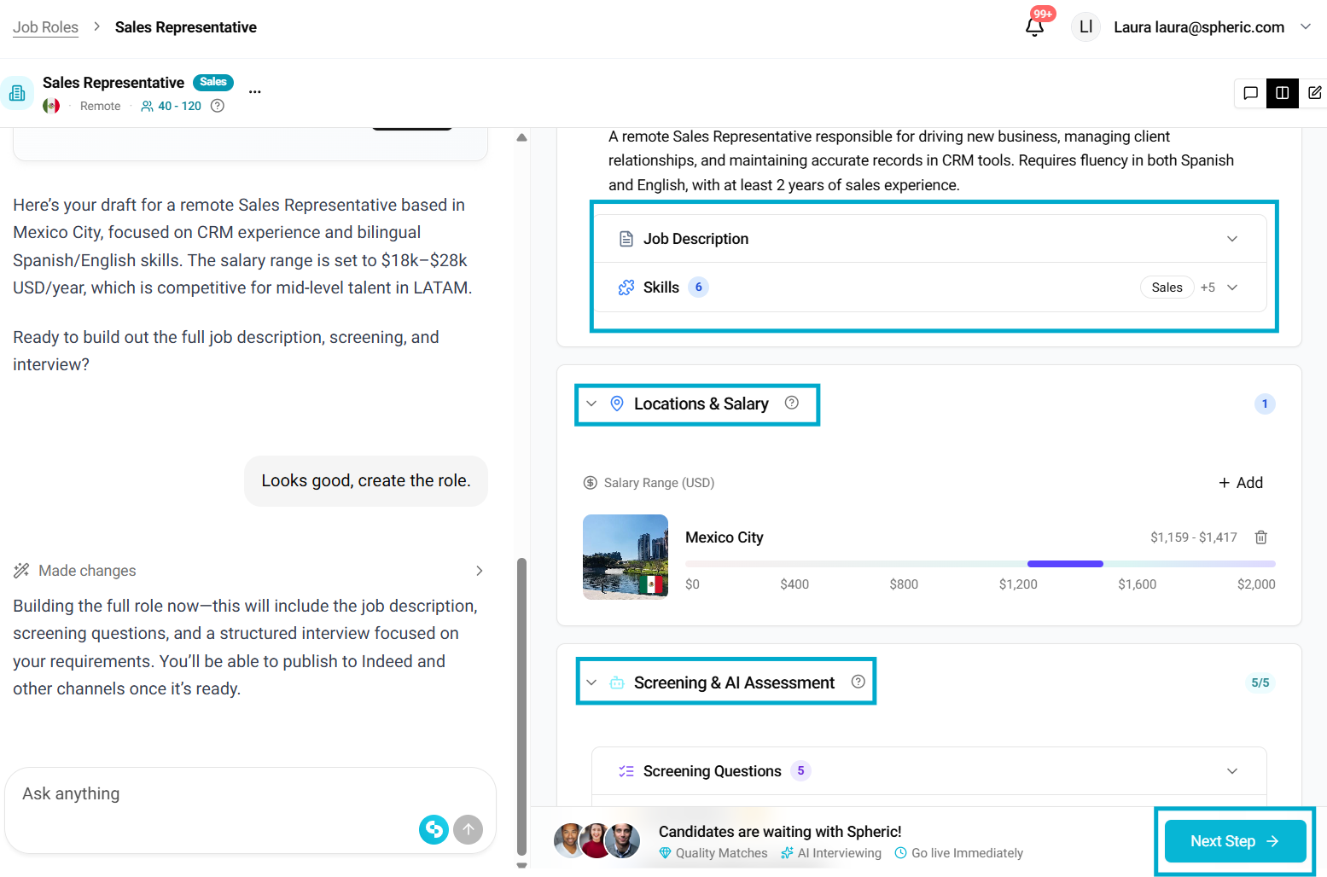This screenshot has height=877, width=1327.
Task: Click the blue Spheric icon in chat input
Action: pyautogui.click(x=434, y=829)
